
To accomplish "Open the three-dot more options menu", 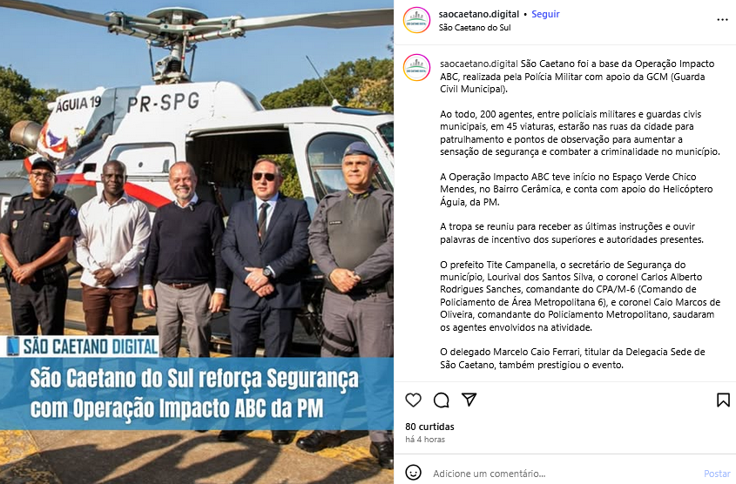I will tap(722, 20).
